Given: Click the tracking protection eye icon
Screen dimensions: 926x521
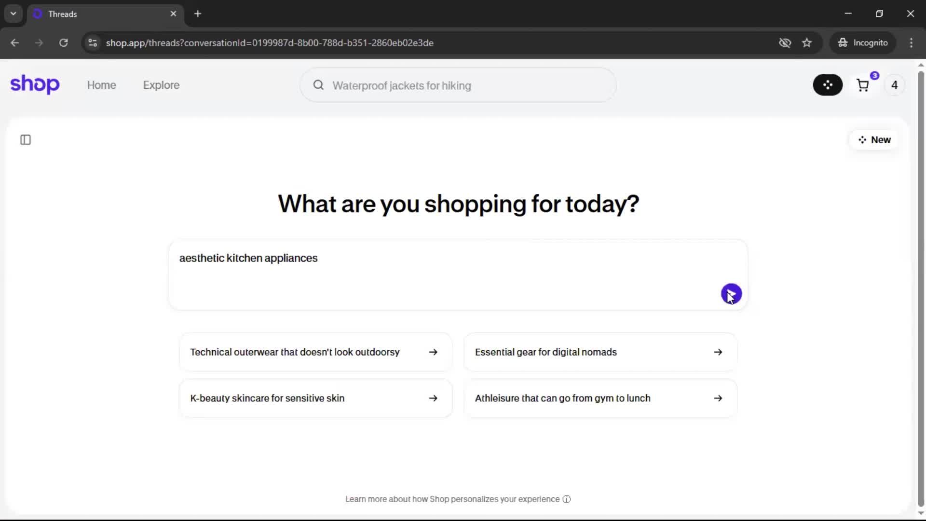Looking at the screenshot, I should [x=785, y=43].
